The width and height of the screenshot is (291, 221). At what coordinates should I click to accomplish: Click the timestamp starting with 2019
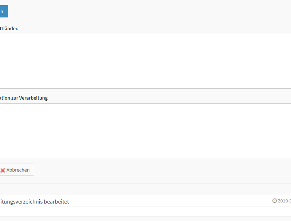(284, 201)
